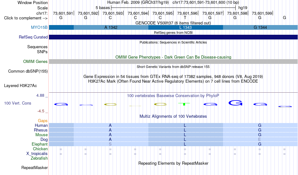Click the Rhesus species label
This screenshot has width=298, height=175.
coord(41,130)
